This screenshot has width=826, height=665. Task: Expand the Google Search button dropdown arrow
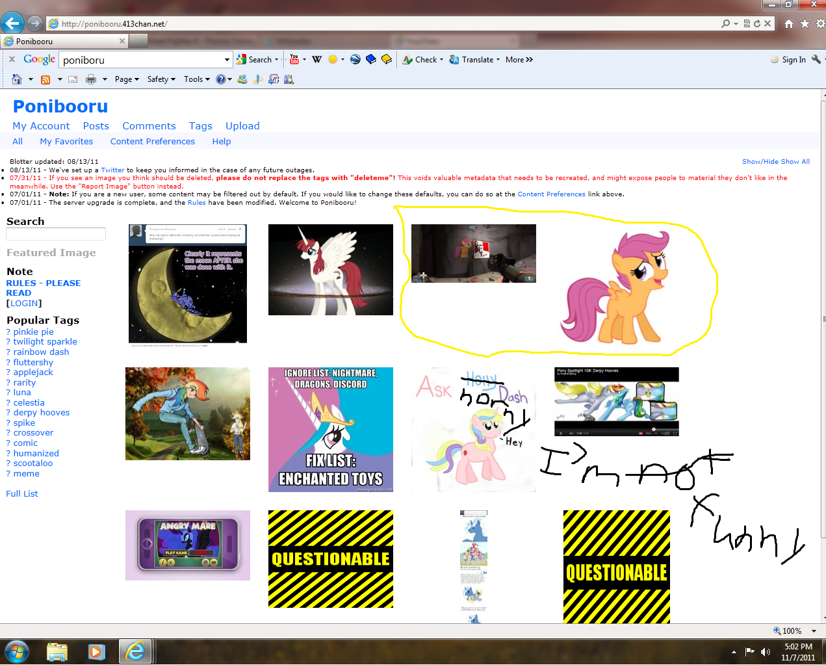276,60
